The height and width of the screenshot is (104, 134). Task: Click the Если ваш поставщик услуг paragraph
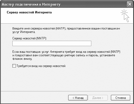(66, 55)
